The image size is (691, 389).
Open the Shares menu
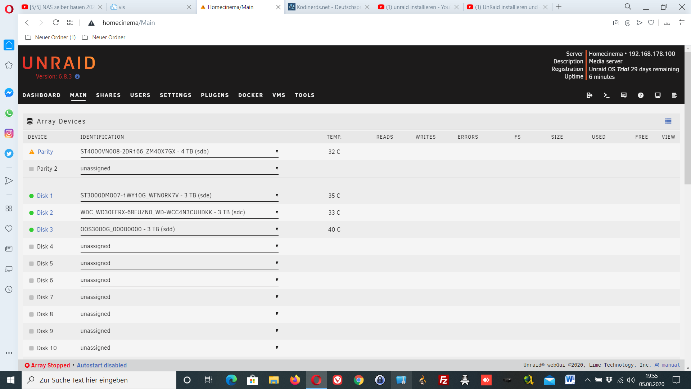pos(108,95)
